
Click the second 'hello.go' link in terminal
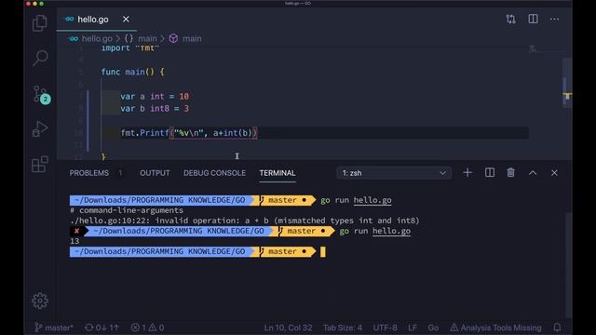(391, 231)
